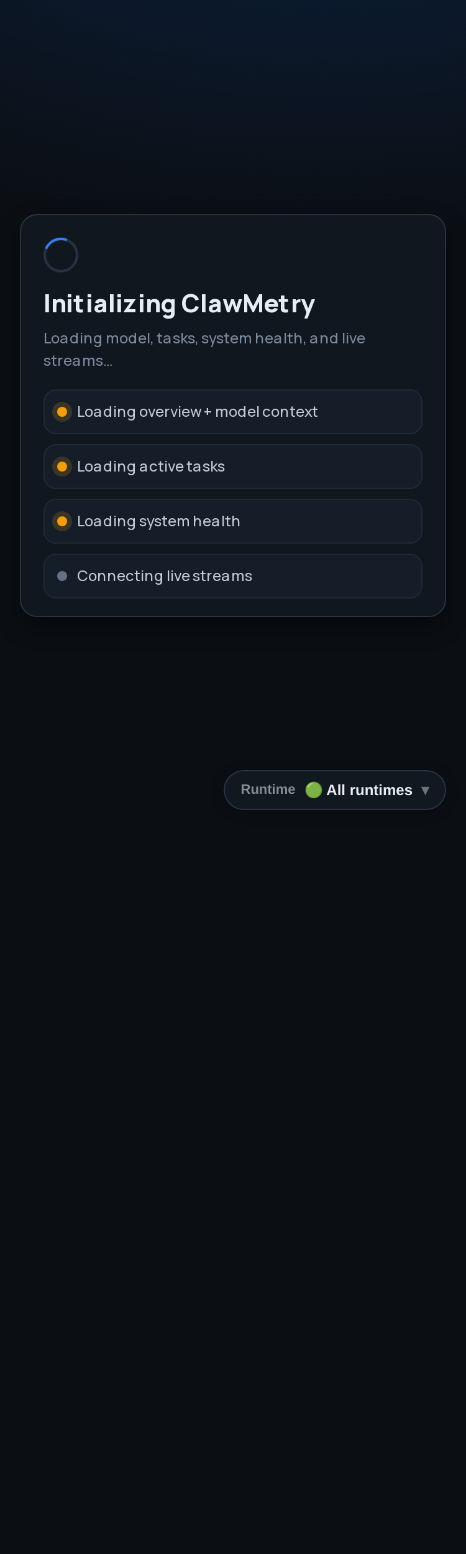Click the word 'streams…' in the subtitle
Image resolution: width=466 pixels, height=1554 pixels.
click(x=78, y=361)
